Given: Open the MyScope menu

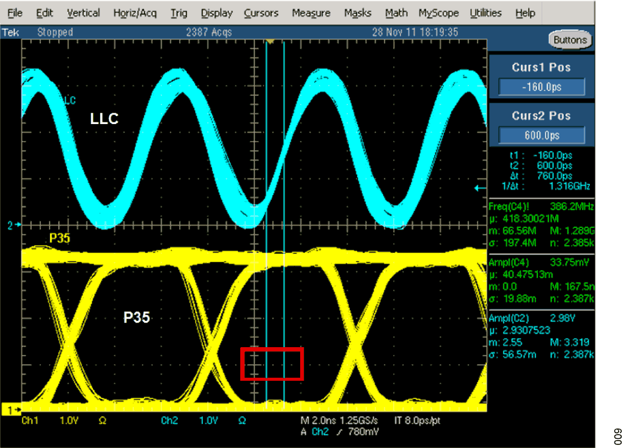Looking at the screenshot, I should coord(439,13).
